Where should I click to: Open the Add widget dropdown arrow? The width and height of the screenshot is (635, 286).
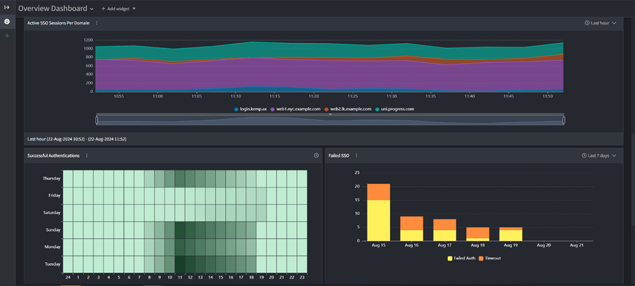(x=134, y=9)
